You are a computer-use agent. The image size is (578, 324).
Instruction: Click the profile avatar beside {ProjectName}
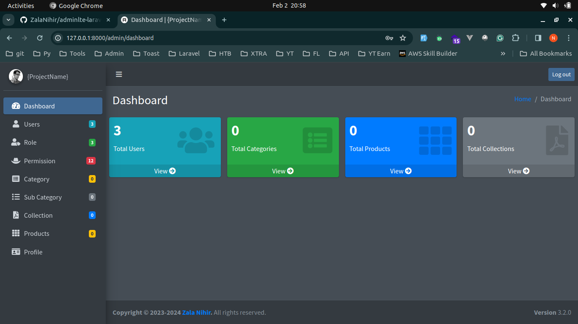tap(16, 76)
